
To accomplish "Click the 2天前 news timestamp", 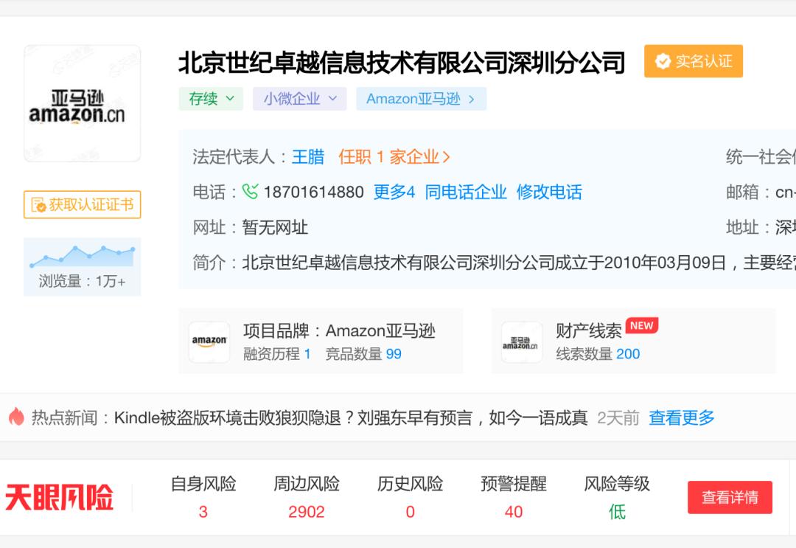I will click(x=618, y=418).
